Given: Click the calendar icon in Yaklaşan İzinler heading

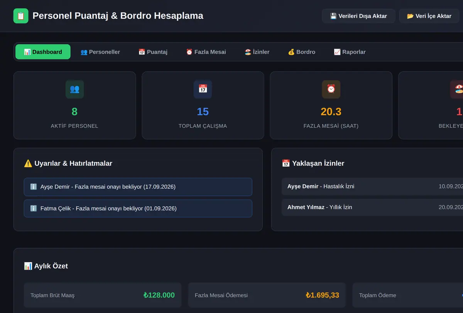Looking at the screenshot, I should click(x=286, y=163).
